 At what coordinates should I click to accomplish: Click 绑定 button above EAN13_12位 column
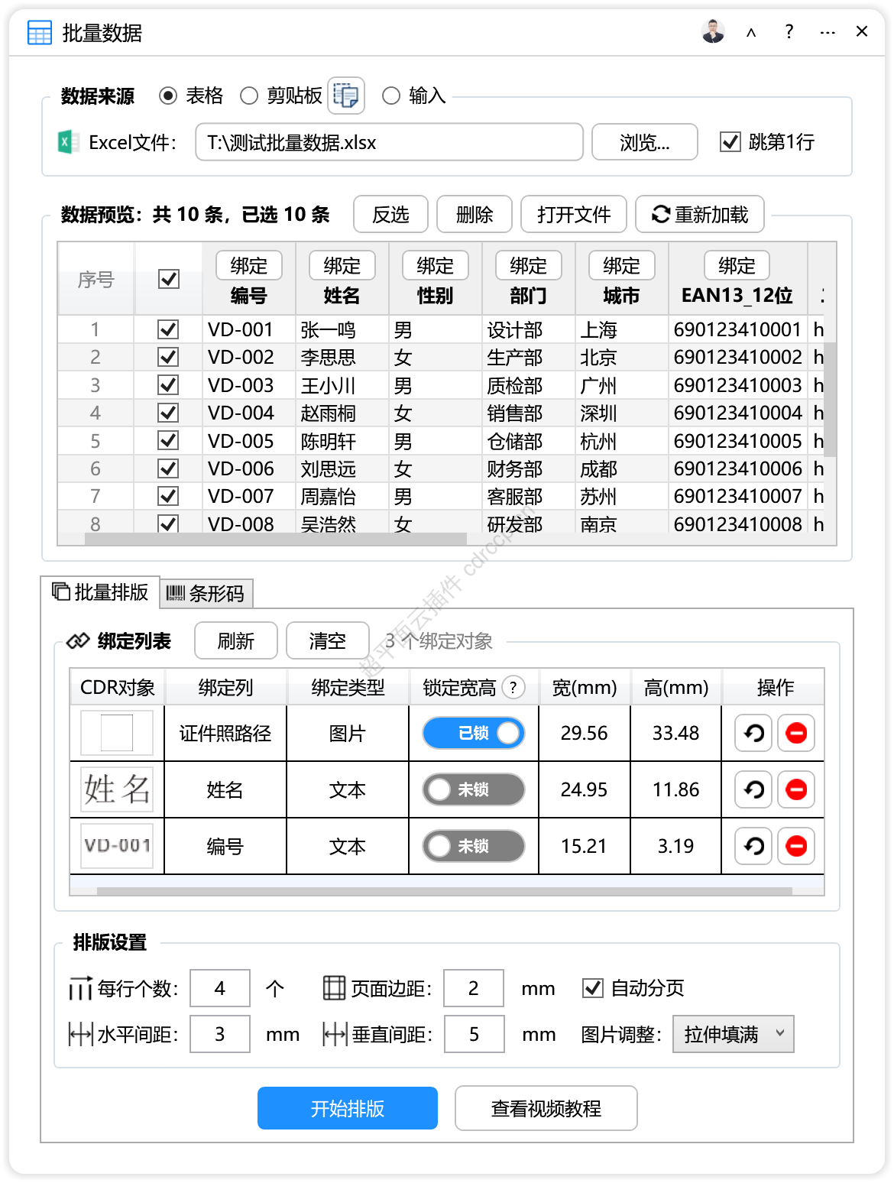click(737, 266)
